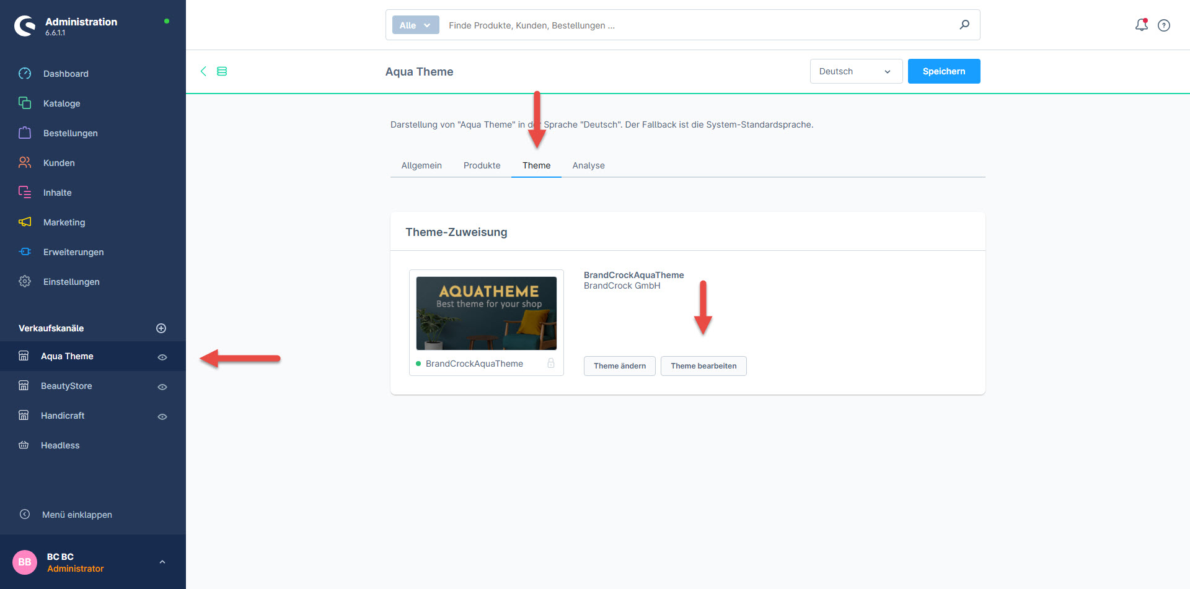The width and height of the screenshot is (1190, 589).
Task: Click the Dashboard gauge icon
Action: point(25,74)
